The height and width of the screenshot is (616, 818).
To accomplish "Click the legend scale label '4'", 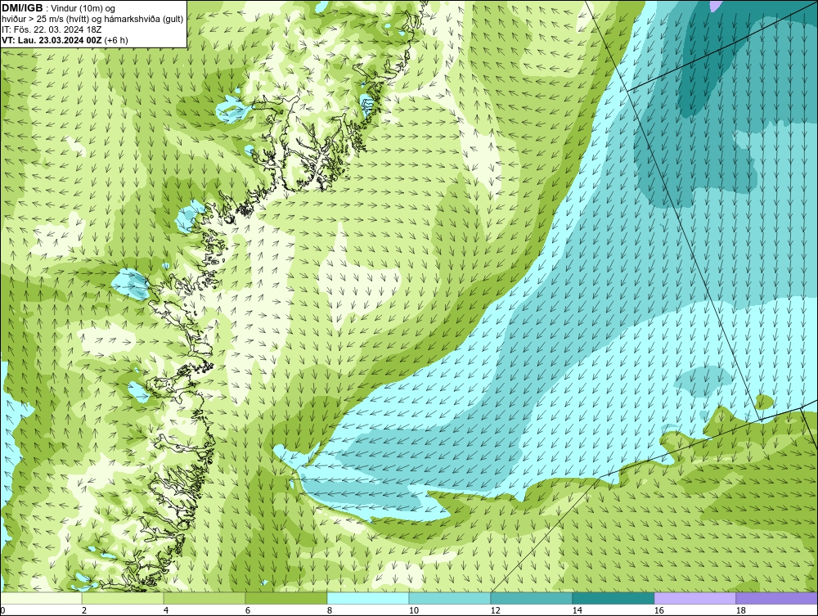I will (x=166, y=610).
